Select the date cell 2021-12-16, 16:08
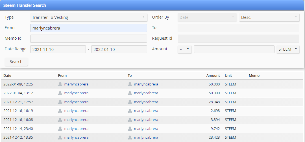The height and width of the screenshot is (142, 305). click(x=18, y=120)
